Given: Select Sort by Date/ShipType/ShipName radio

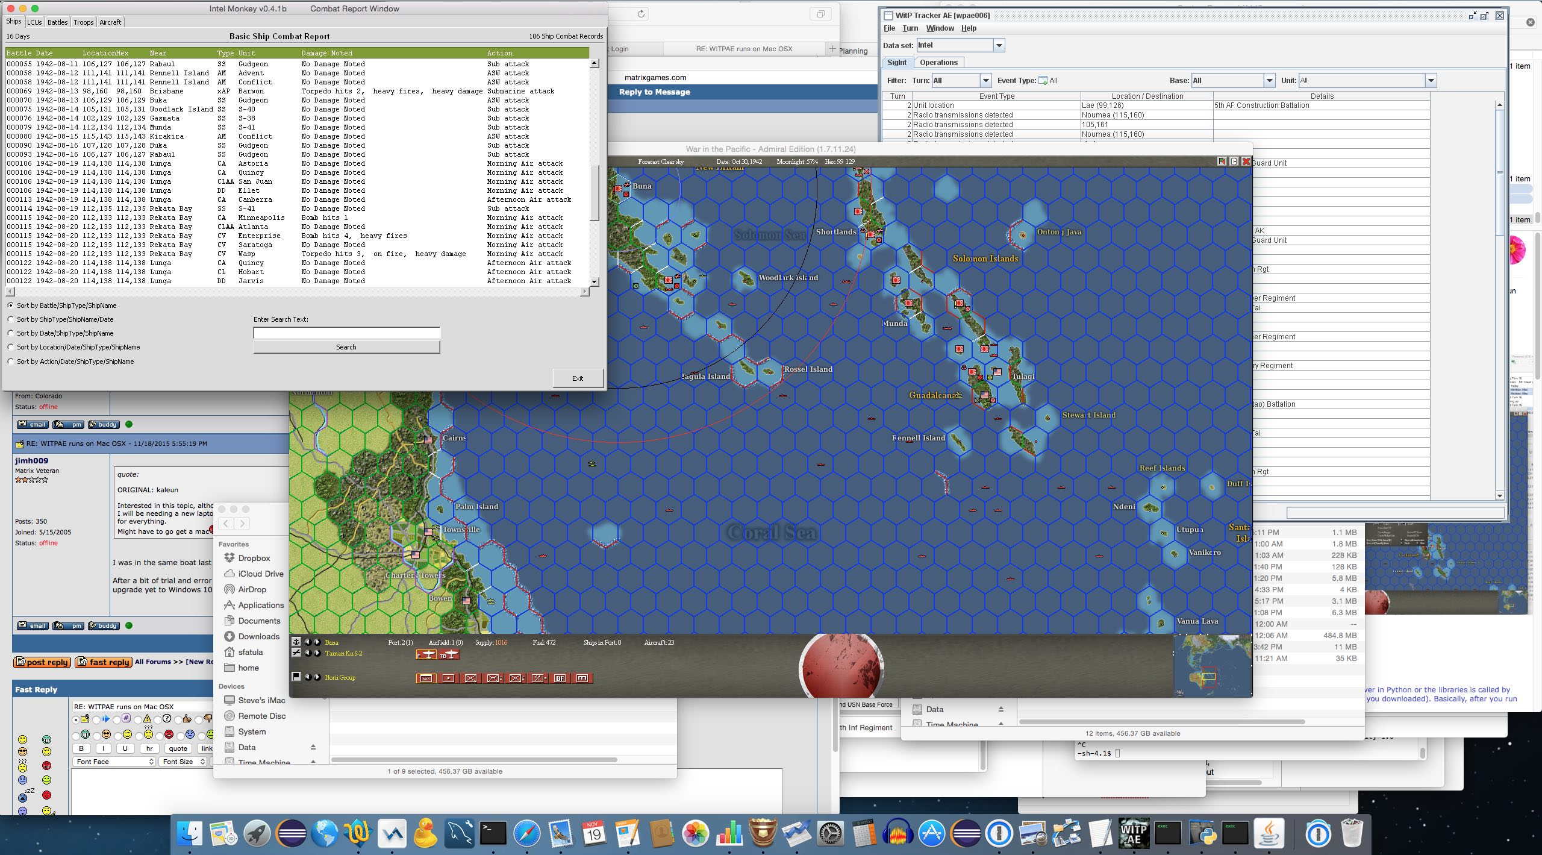Looking at the screenshot, I should coord(11,333).
